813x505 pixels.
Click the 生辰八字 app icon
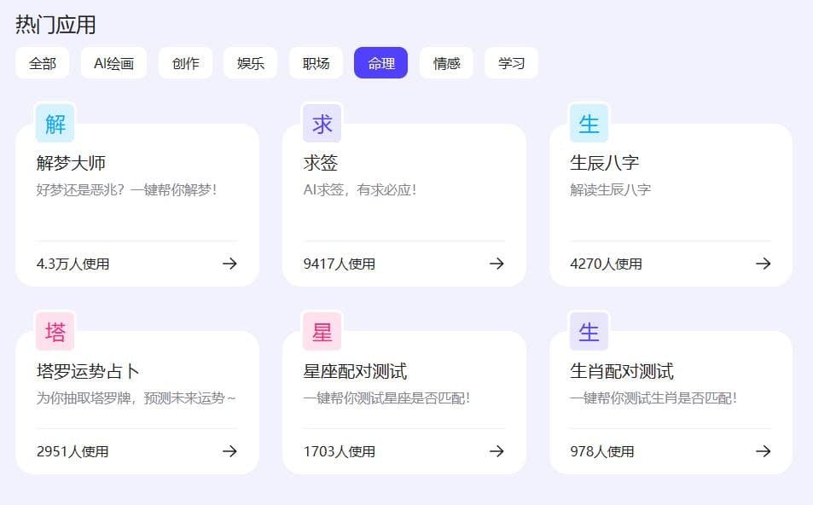pos(588,123)
